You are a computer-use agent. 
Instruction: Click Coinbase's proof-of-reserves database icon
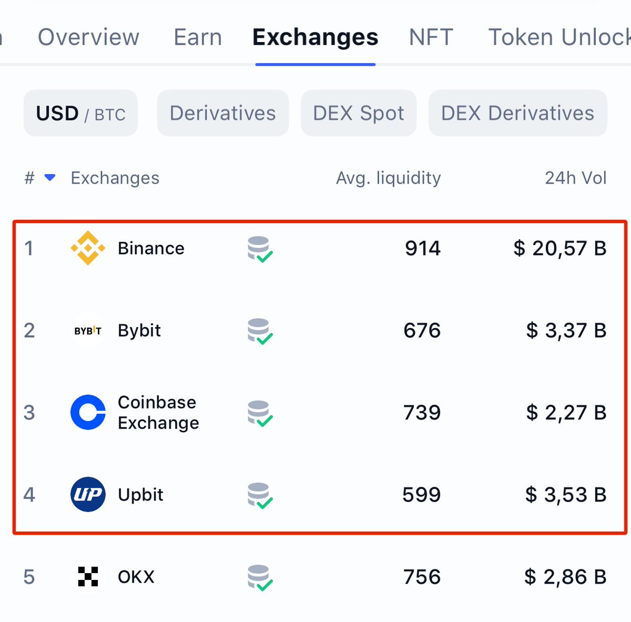tap(260, 413)
